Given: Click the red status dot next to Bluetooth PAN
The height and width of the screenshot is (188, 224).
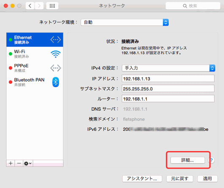Looking at the screenshot, I should pyautogui.click(x=11, y=82).
